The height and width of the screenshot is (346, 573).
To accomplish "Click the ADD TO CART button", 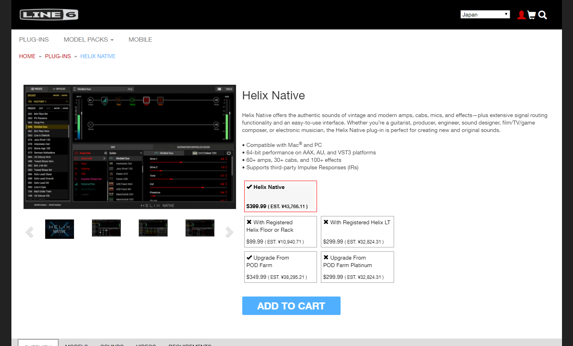I will [291, 306].
